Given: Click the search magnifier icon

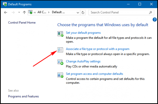Looking at the screenshot, I should point(150,12).
